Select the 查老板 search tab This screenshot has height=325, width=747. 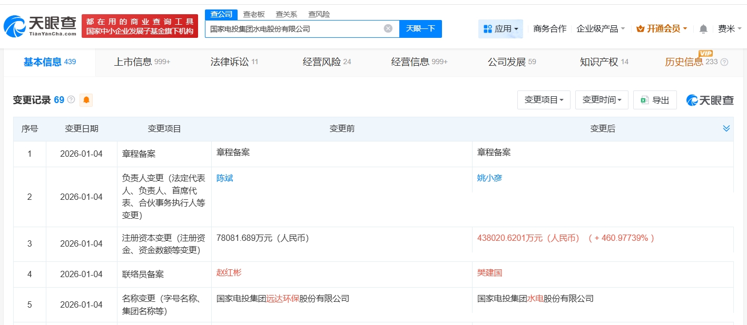pyautogui.click(x=254, y=14)
